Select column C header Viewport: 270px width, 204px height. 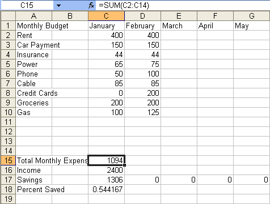coord(106,16)
